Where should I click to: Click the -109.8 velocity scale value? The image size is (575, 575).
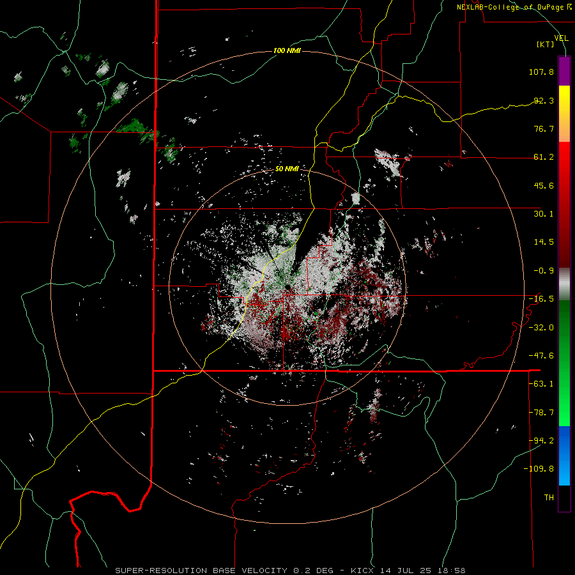pos(539,469)
